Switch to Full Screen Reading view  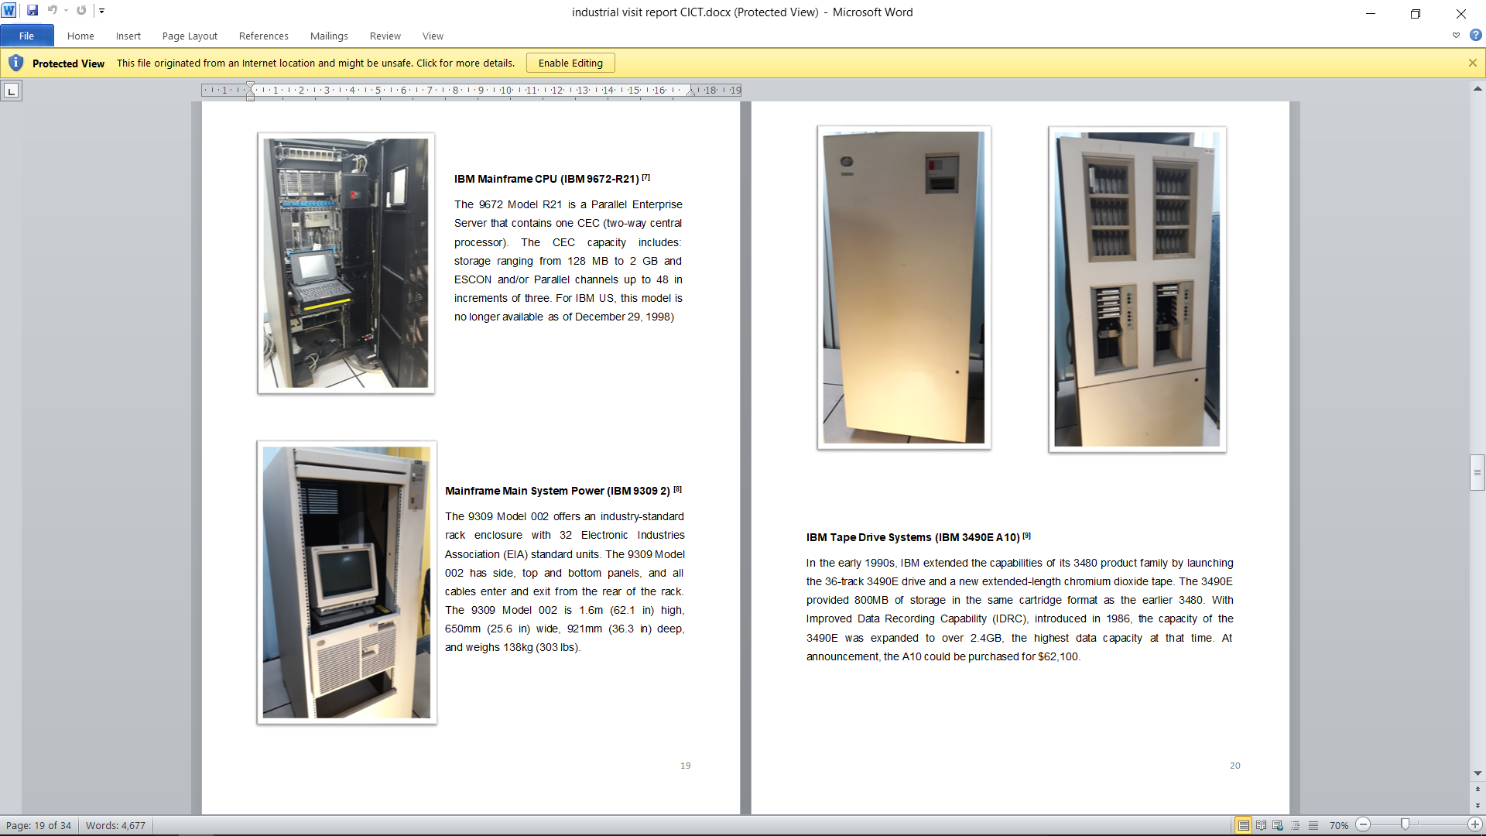pos(1261,825)
